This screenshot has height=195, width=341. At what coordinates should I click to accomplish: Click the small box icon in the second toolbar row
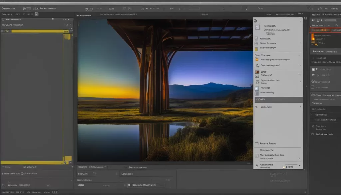pyautogui.click(x=36, y=14)
